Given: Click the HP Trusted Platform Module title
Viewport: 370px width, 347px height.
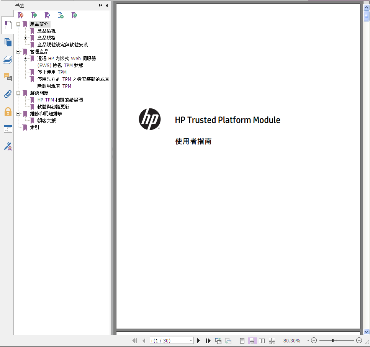Looking at the screenshot, I should tap(228, 120).
